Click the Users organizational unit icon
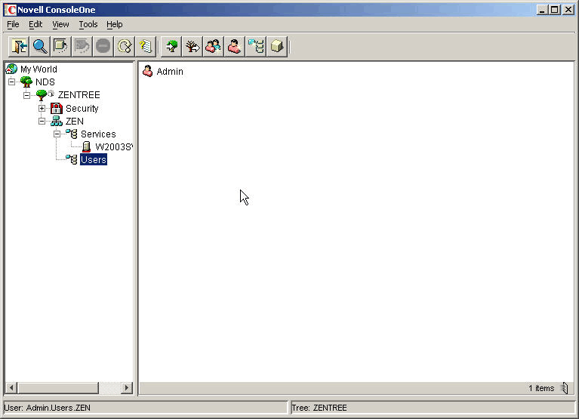Screen dimensions: 579x419 coord(72,159)
